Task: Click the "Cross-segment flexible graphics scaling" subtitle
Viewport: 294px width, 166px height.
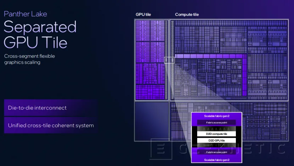Action: click(x=29, y=59)
